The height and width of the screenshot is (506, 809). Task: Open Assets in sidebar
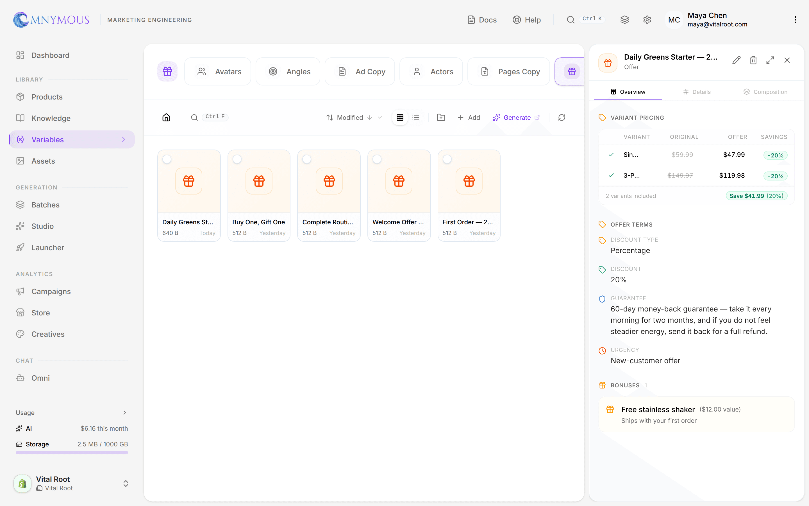72,161
